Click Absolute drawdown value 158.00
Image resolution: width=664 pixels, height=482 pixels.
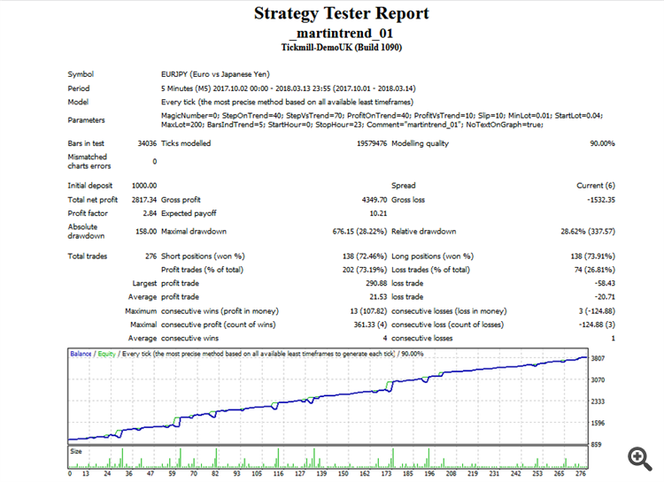coord(146,232)
